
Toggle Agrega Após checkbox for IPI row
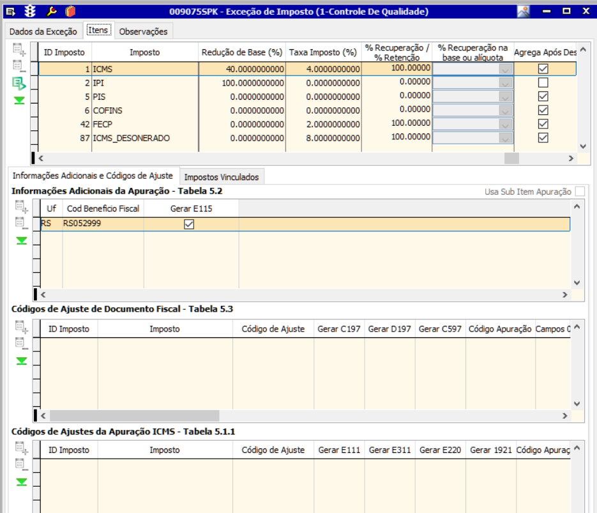tap(543, 82)
